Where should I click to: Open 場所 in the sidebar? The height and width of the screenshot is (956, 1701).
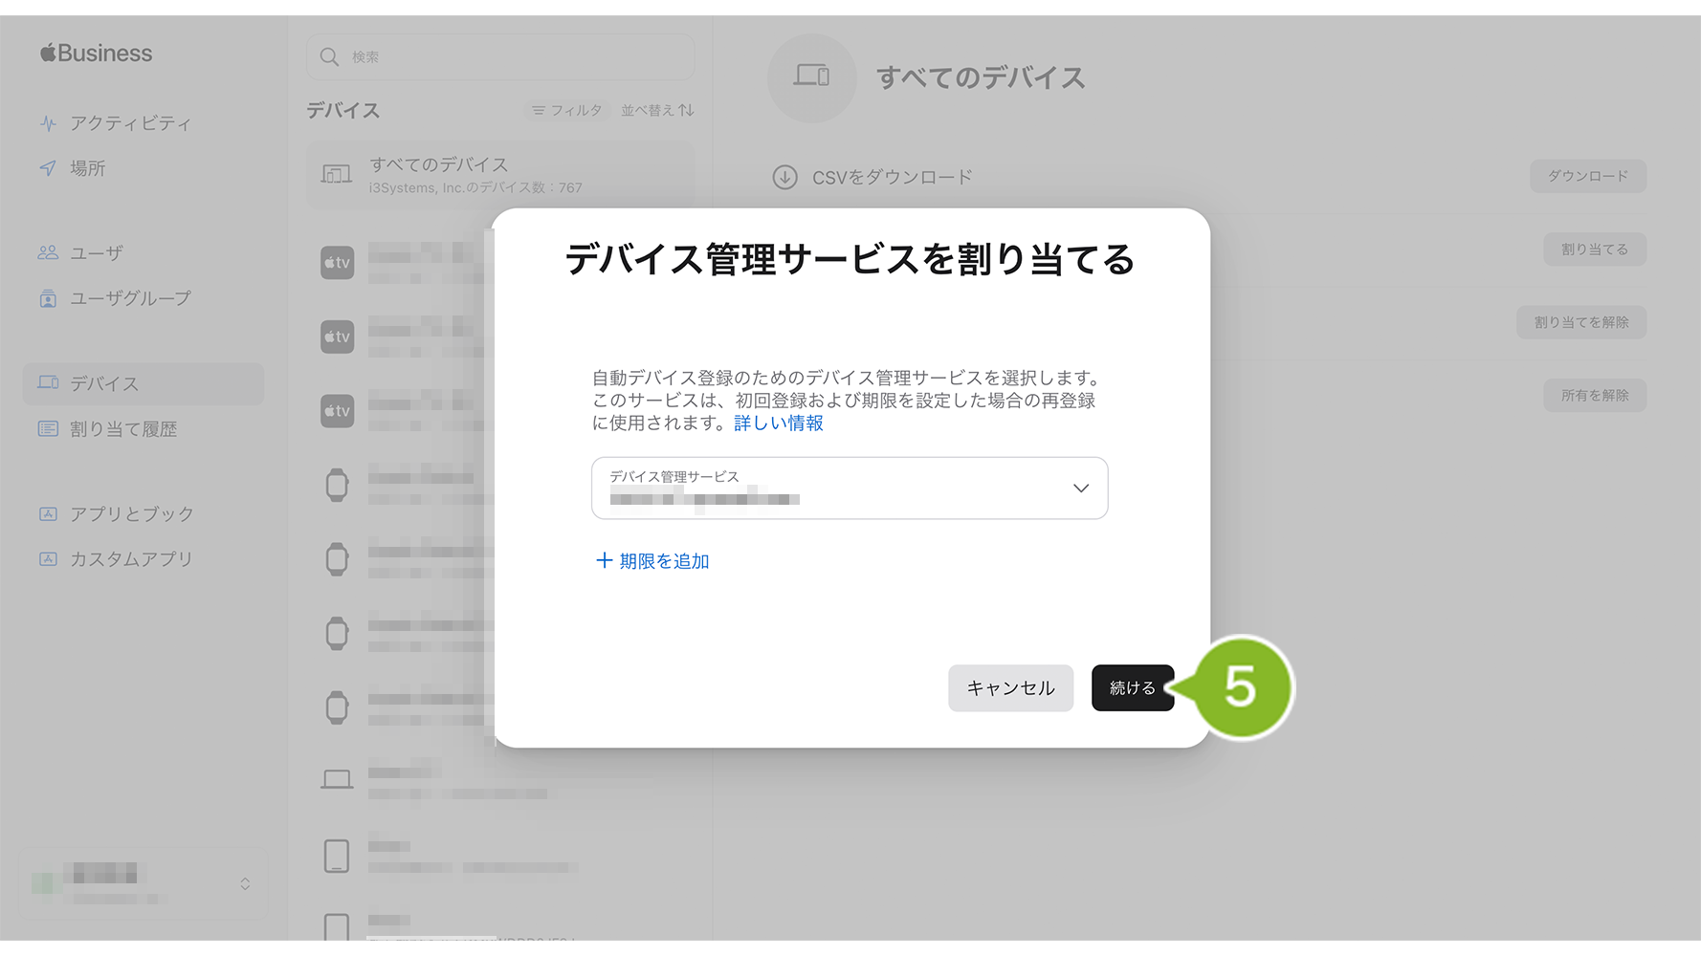point(87,168)
